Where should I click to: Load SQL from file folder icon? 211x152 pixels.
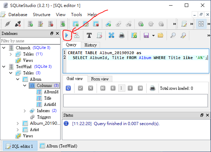(161, 36)
